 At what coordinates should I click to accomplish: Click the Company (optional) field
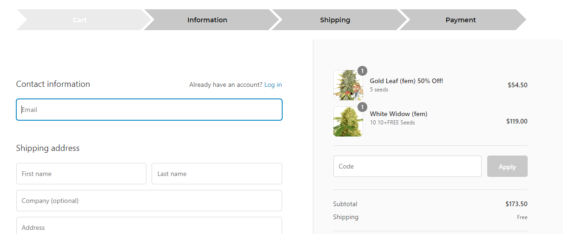point(149,201)
